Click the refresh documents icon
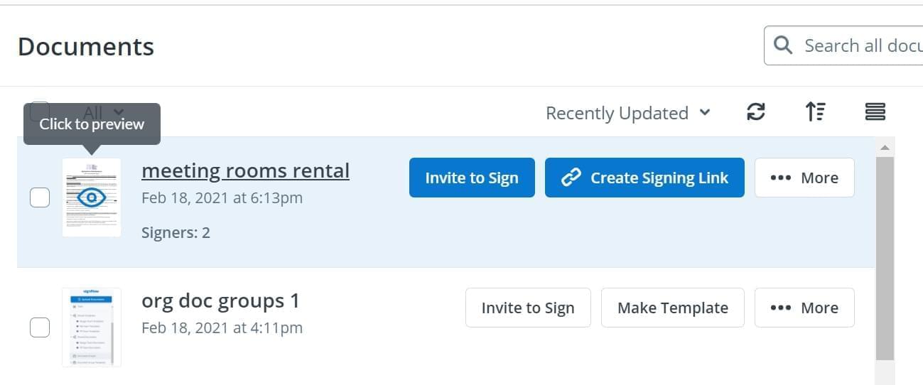This screenshot has height=385, width=923. (756, 112)
